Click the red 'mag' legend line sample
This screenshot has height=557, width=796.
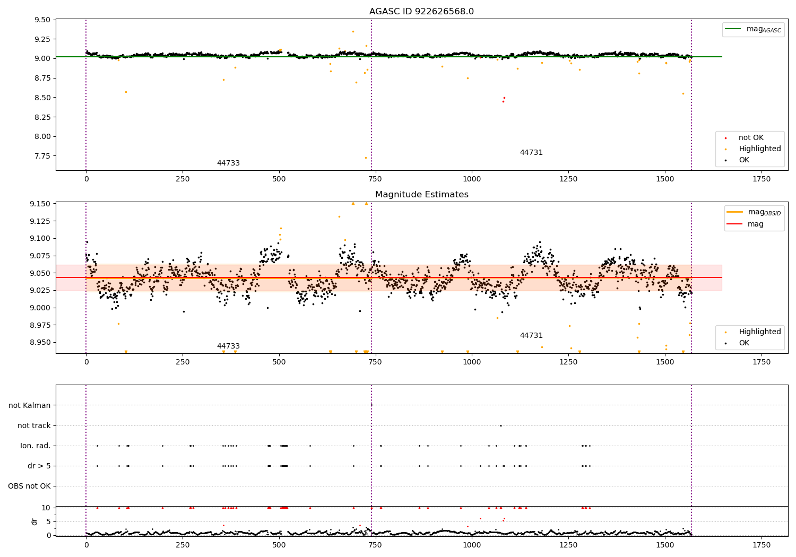click(x=735, y=224)
